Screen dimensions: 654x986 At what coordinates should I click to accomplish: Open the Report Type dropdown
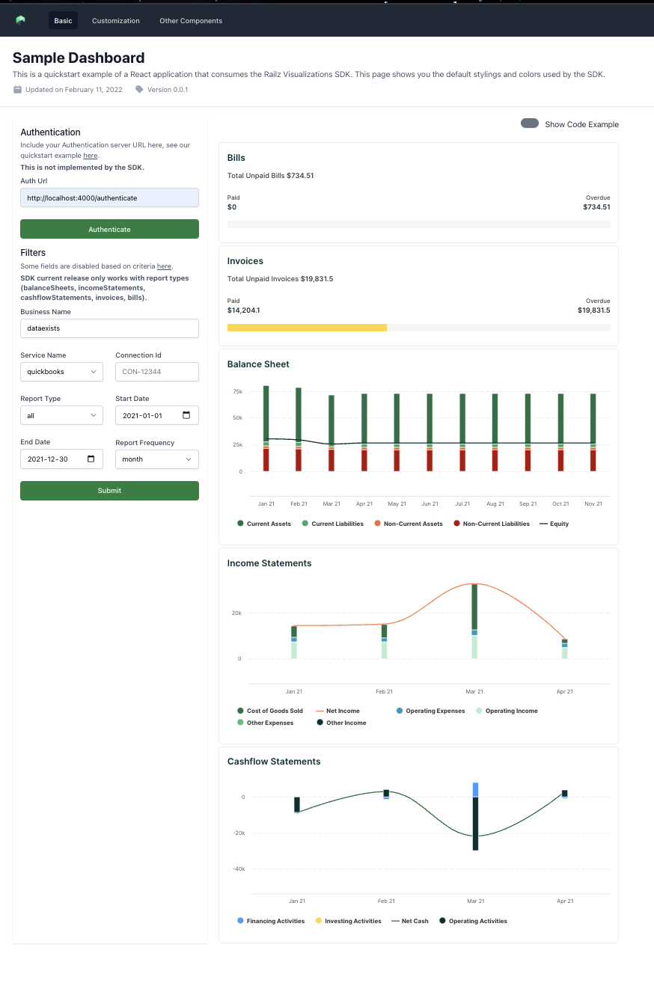(61, 415)
